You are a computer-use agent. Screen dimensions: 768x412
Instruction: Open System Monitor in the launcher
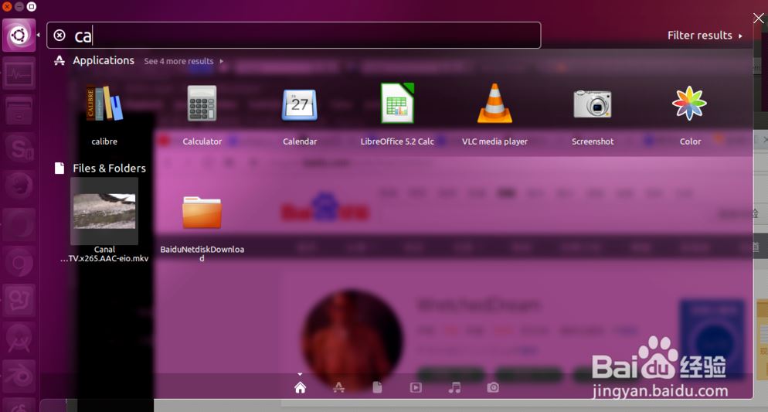pyautogui.click(x=19, y=73)
